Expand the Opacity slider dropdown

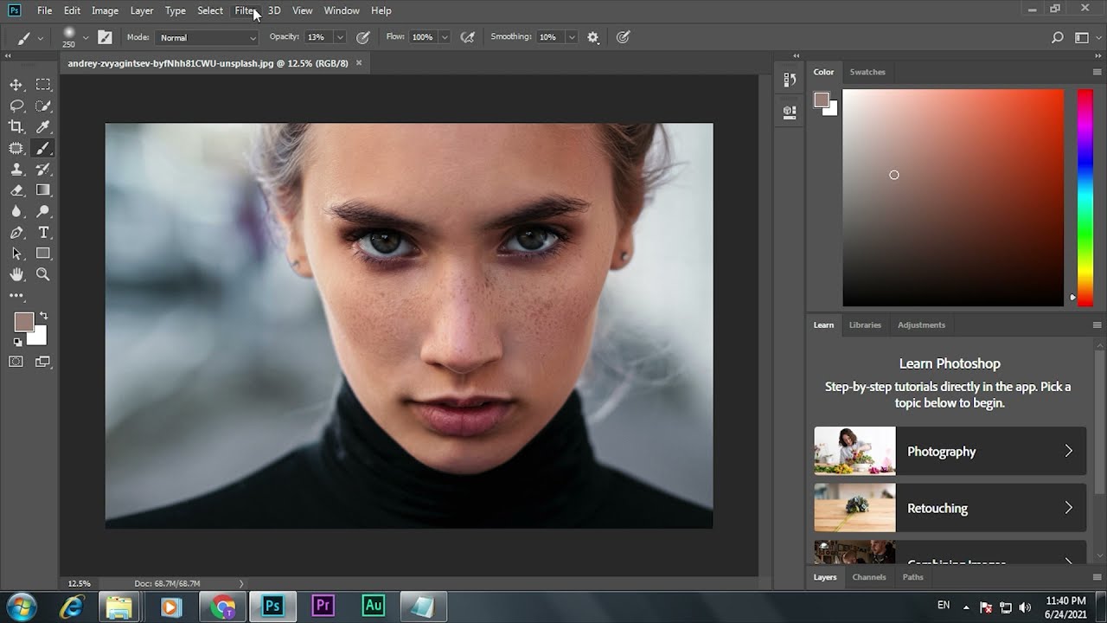click(340, 37)
